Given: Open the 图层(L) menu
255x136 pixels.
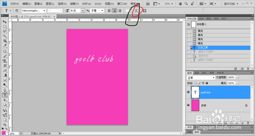Looking at the screenshot, I should 50,4.
